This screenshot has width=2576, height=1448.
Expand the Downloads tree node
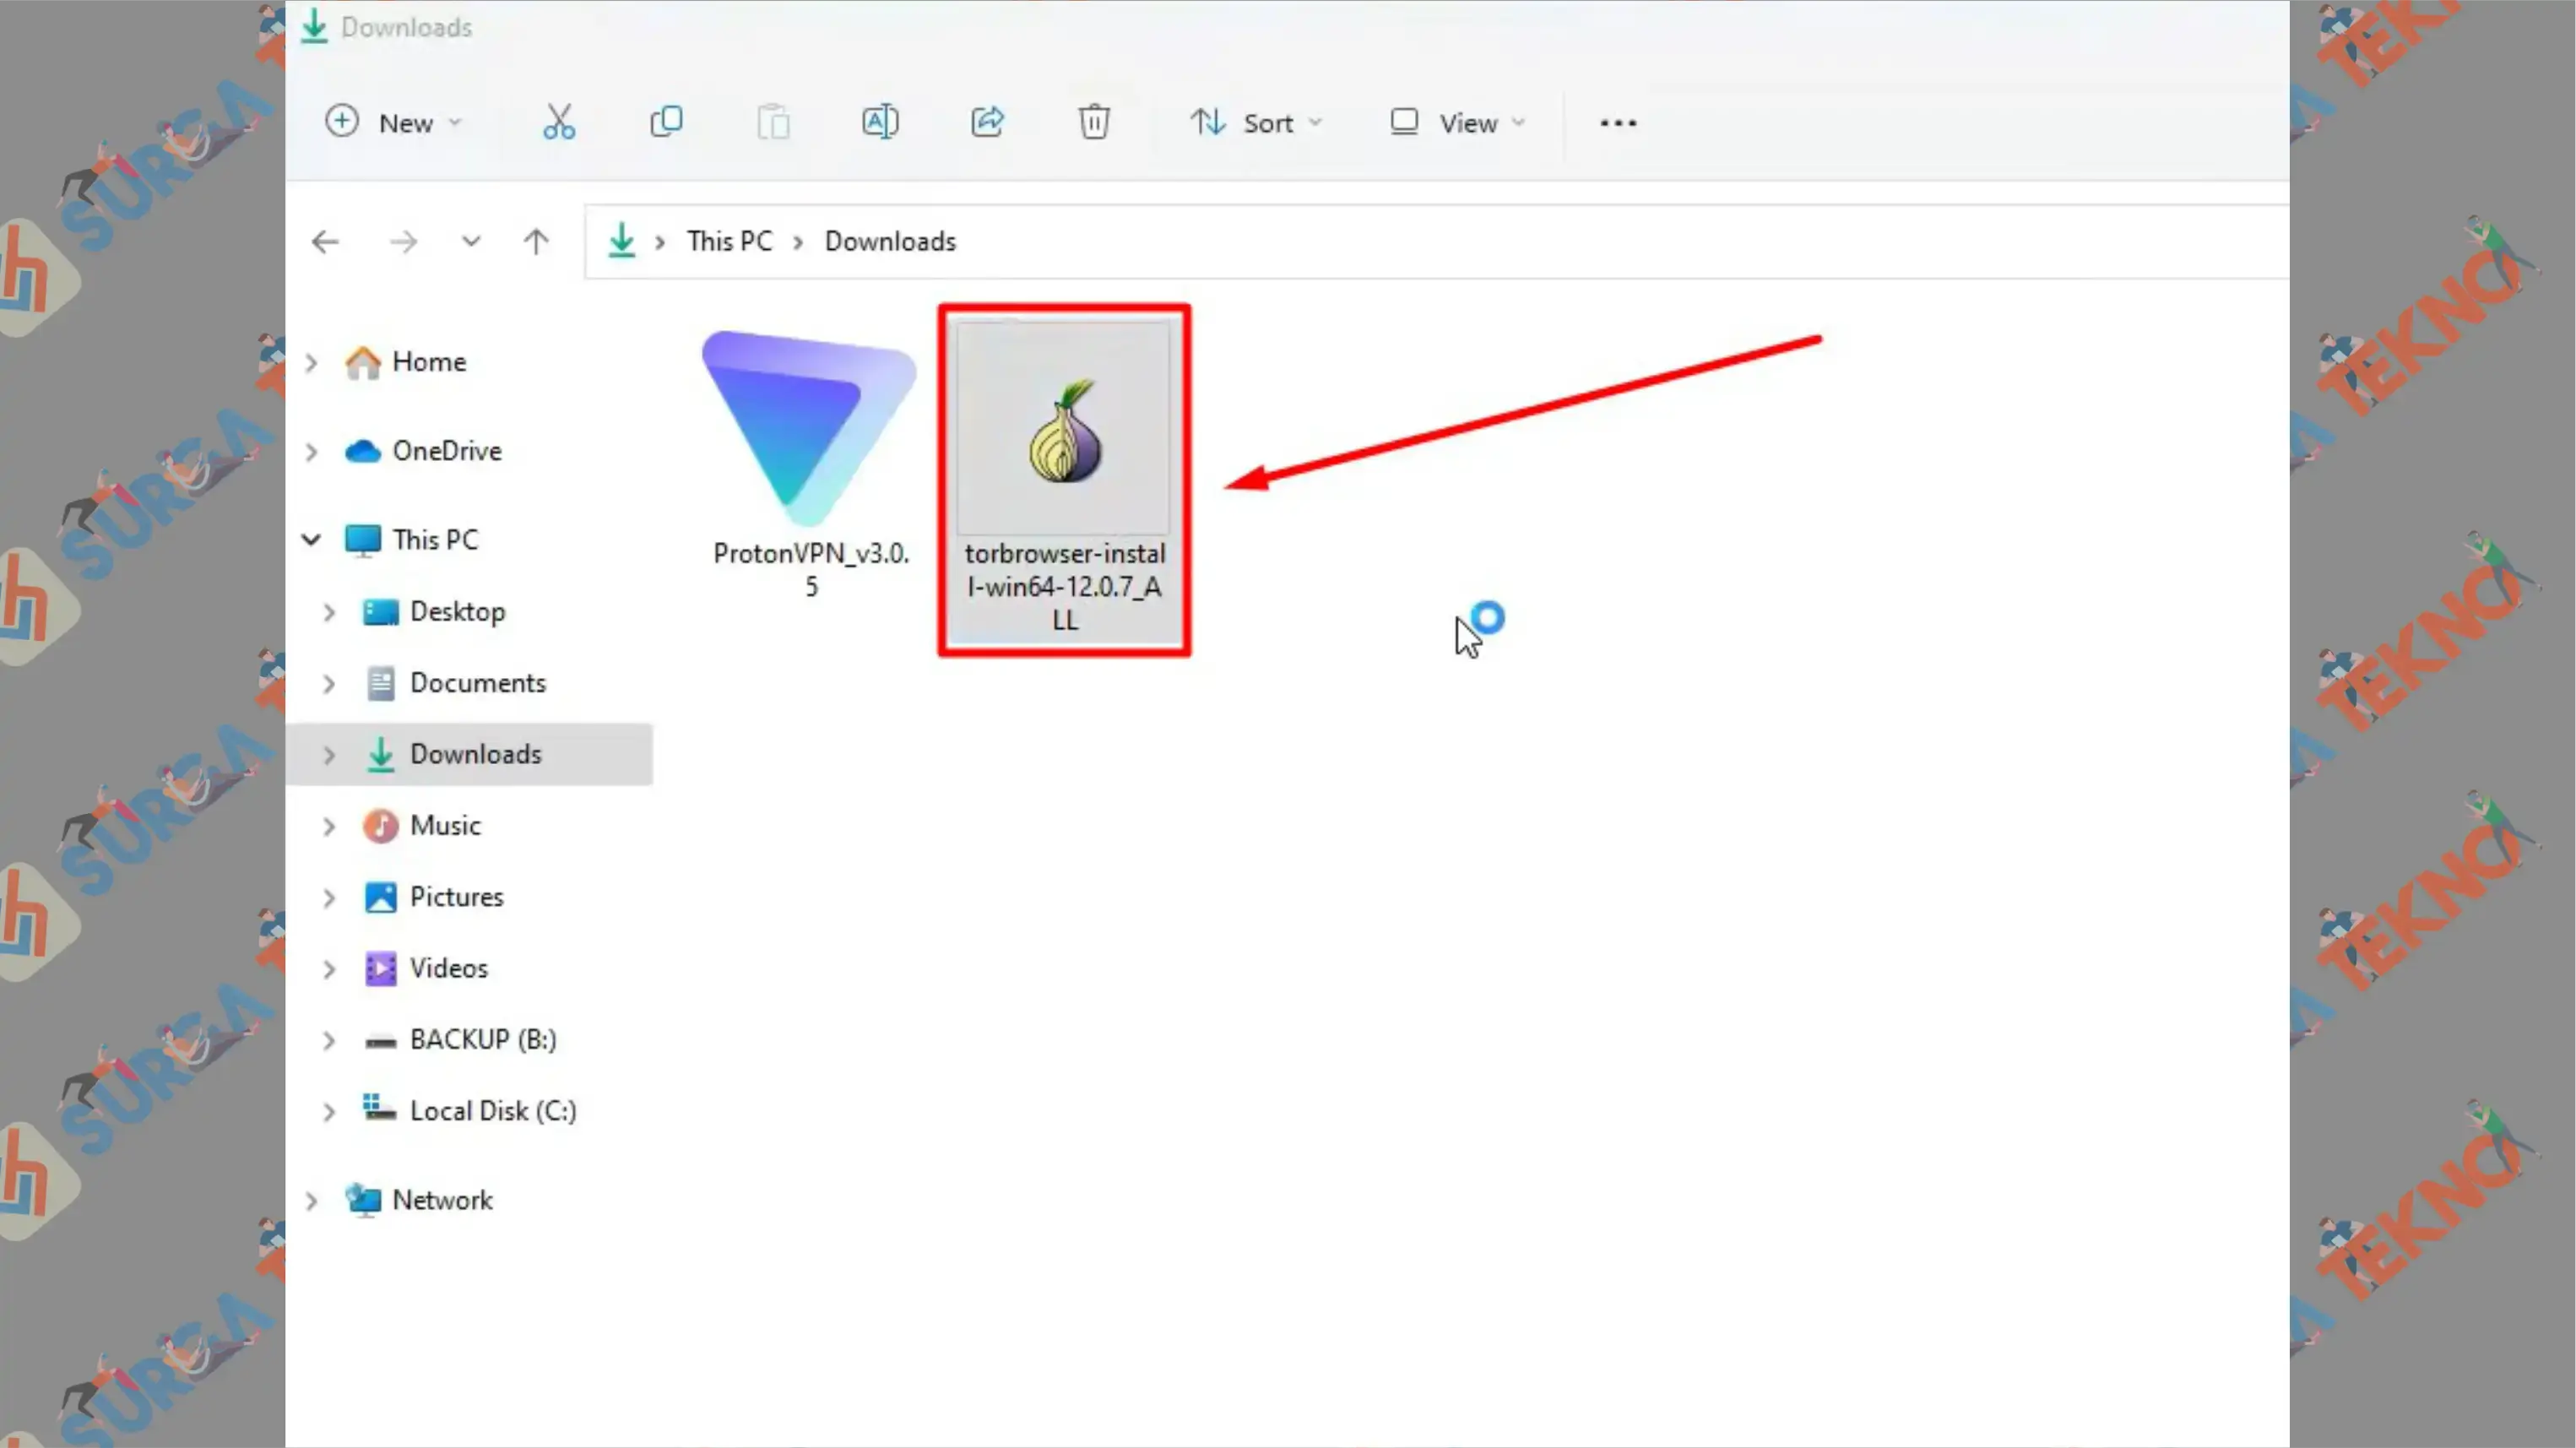click(x=329, y=755)
